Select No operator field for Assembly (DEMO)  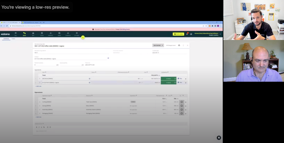133,110
